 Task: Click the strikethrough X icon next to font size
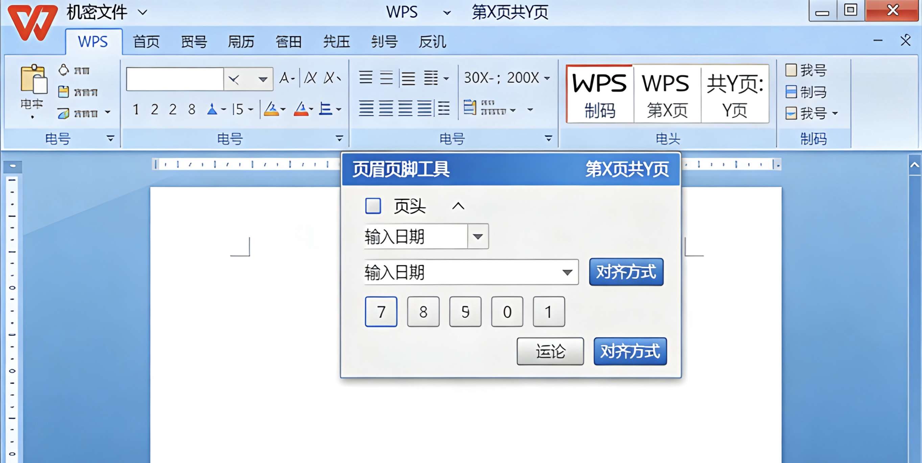pos(311,77)
